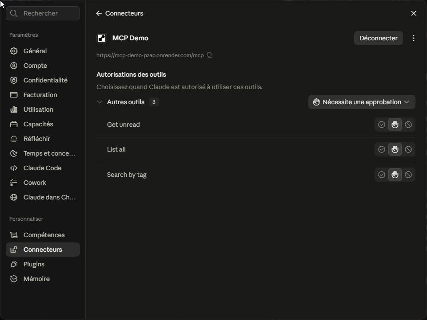Image resolution: width=427 pixels, height=320 pixels.
Task: Open the Nécessite une approbation dropdown
Action: tap(362, 102)
